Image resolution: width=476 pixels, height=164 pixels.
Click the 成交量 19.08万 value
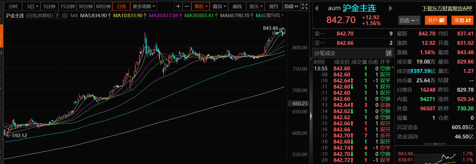tap(426, 62)
